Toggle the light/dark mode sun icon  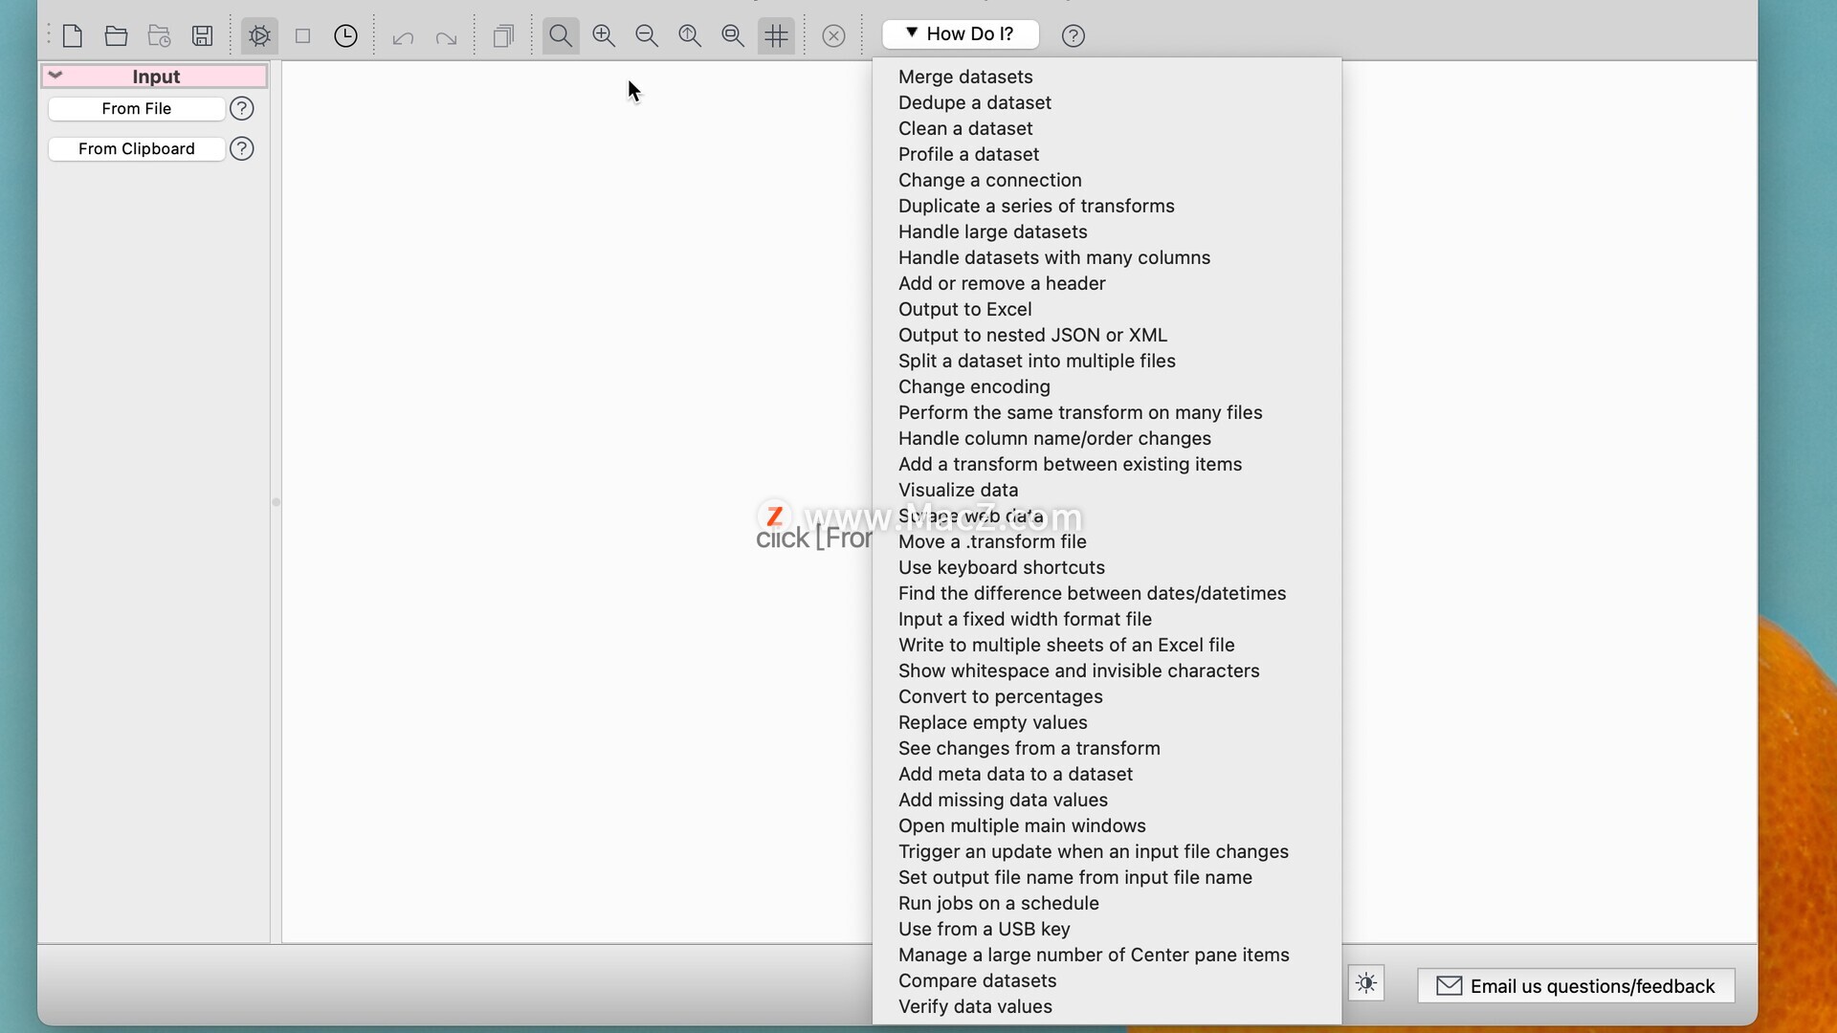(x=1366, y=984)
